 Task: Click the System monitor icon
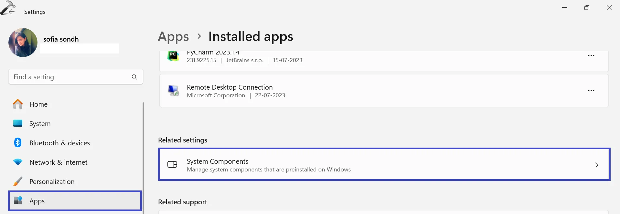pos(18,123)
